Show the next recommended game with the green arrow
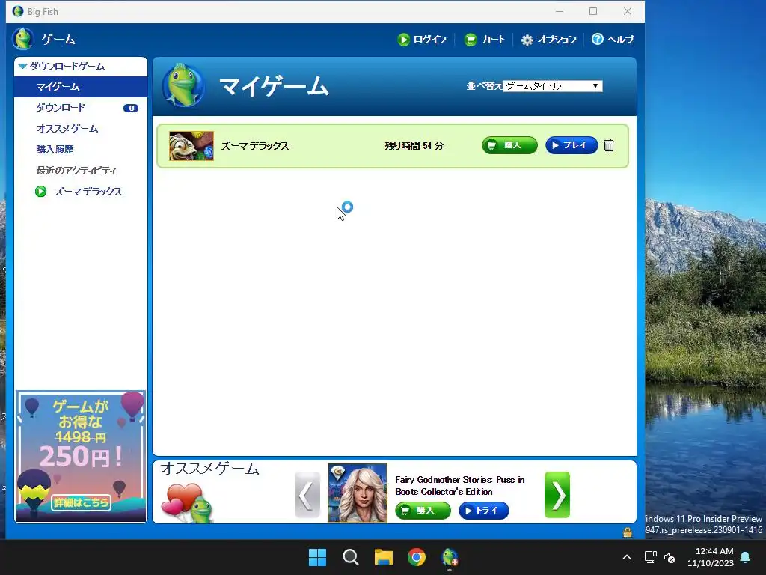 click(557, 495)
